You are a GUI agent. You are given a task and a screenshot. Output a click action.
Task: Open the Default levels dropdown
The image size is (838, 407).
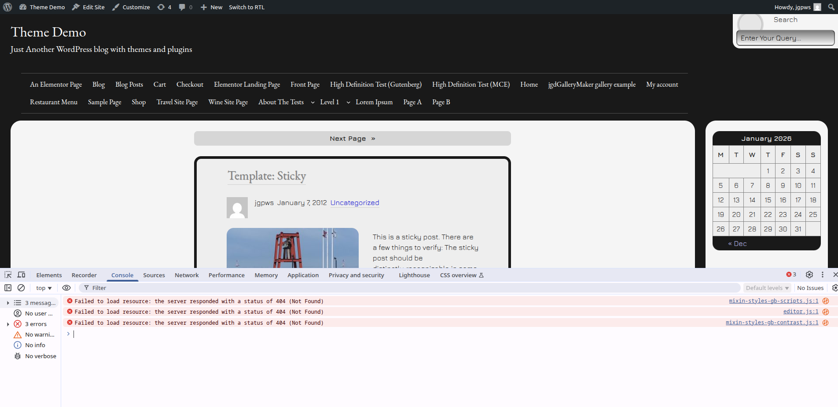pyautogui.click(x=767, y=288)
